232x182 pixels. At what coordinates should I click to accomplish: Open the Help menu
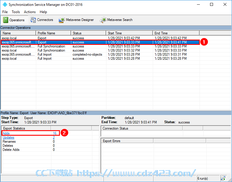(43, 12)
